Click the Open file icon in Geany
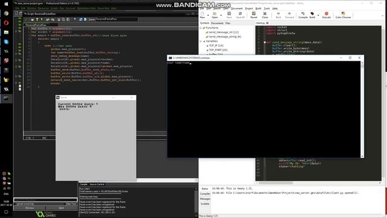Screen dimensions: 387x218 pos(215,15)
